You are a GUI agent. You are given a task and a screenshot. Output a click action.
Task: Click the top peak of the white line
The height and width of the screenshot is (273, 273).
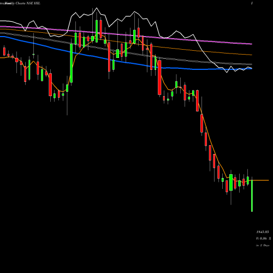[x=97, y=8]
